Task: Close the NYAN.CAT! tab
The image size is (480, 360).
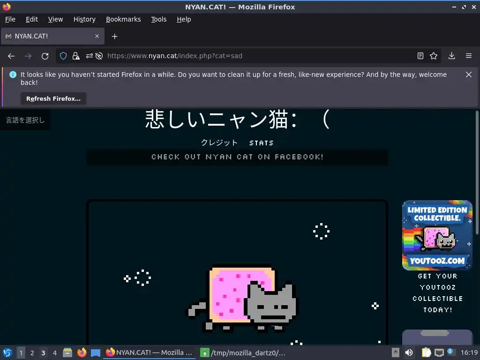Action: pos(97,36)
